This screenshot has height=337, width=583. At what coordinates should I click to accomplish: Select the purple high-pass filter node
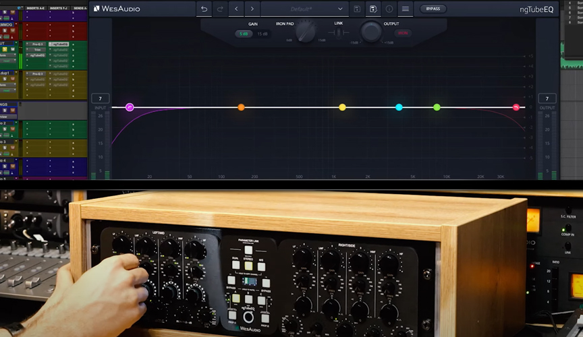[x=130, y=107]
